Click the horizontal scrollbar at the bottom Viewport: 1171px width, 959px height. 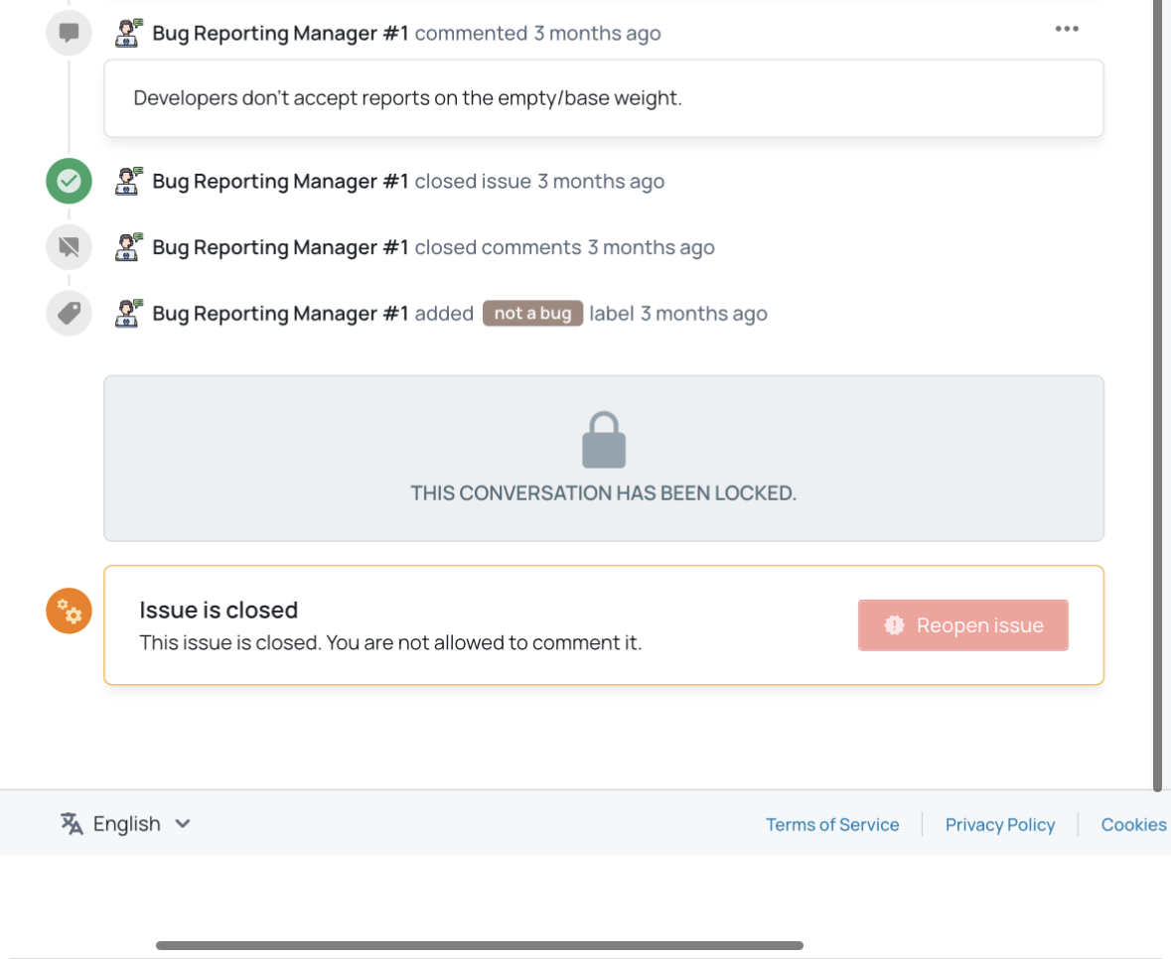click(x=479, y=946)
